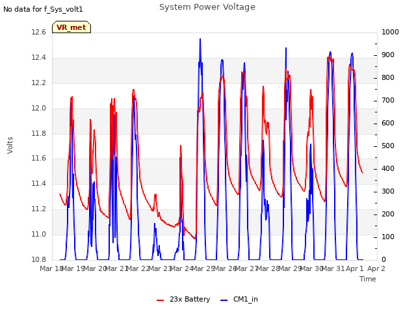Click the Mar 22 date tick label

point(138,268)
